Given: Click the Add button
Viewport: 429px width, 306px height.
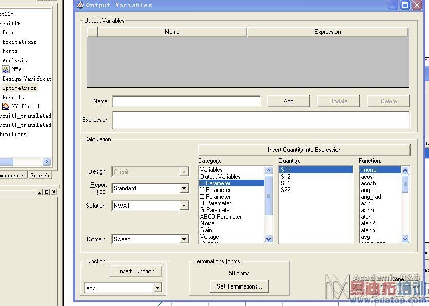Looking at the screenshot, I should [x=288, y=101].
